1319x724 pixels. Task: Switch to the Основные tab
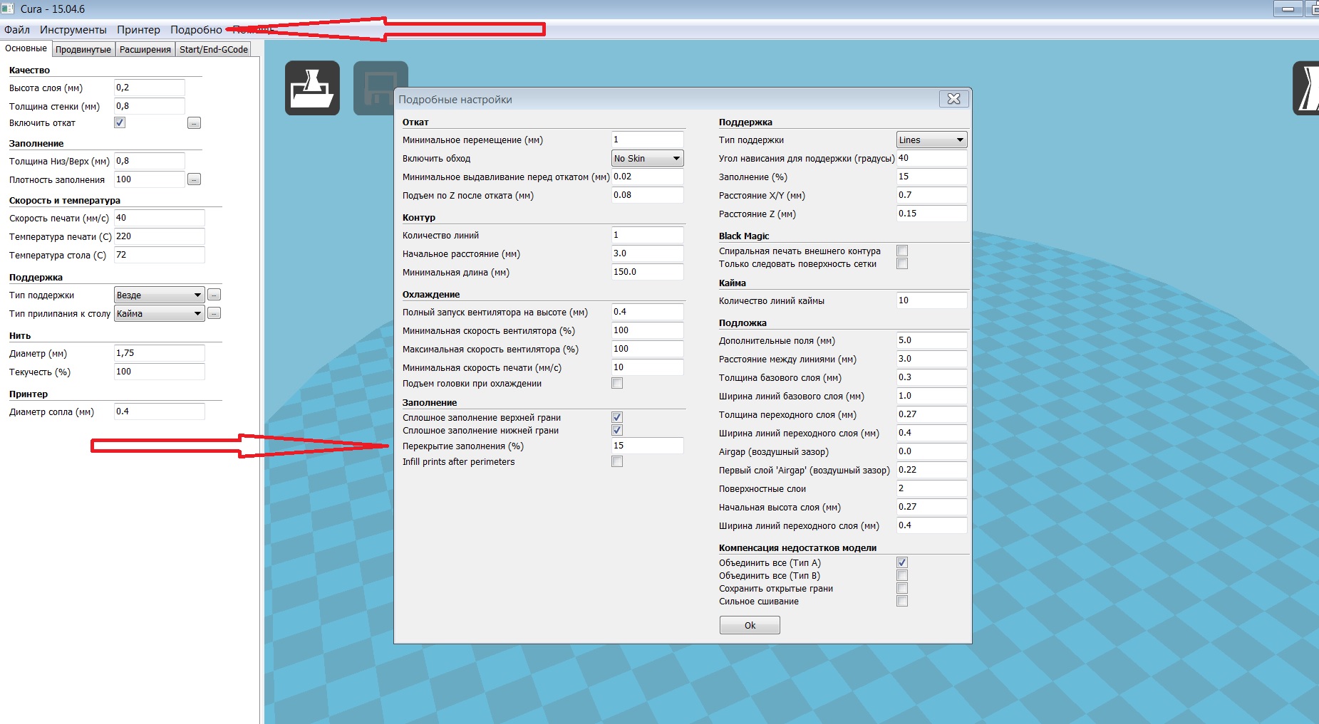coord(26,48)
